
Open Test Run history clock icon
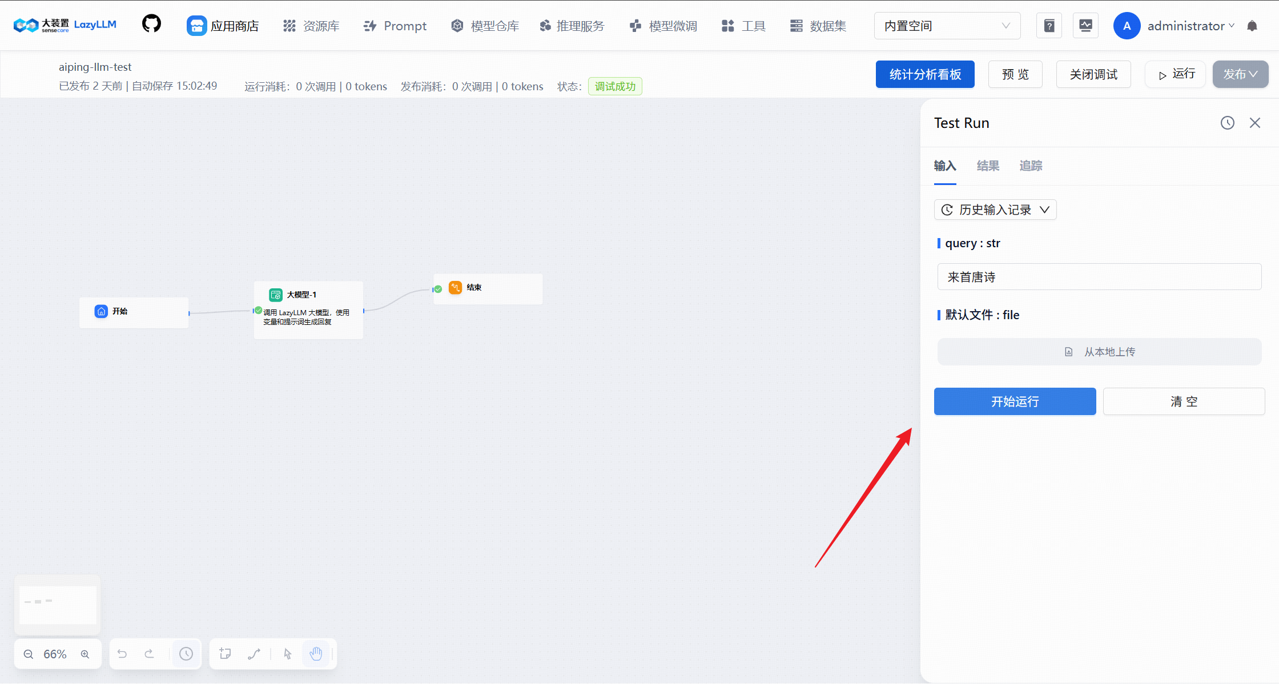coord(1228,123)
